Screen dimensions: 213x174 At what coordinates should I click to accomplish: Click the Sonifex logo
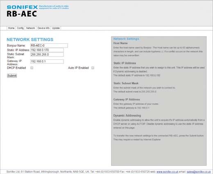[x=22, y=7]
